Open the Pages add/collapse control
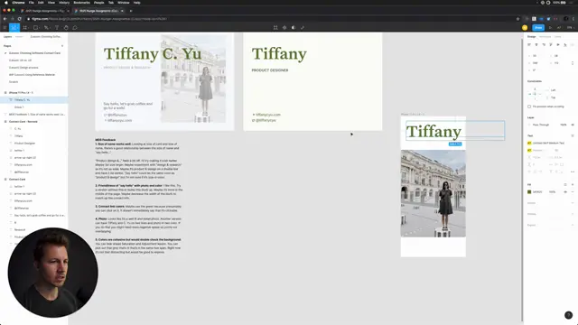Image resolution: width=578 pixels, height=325 pixels. (x=62, y=46)
